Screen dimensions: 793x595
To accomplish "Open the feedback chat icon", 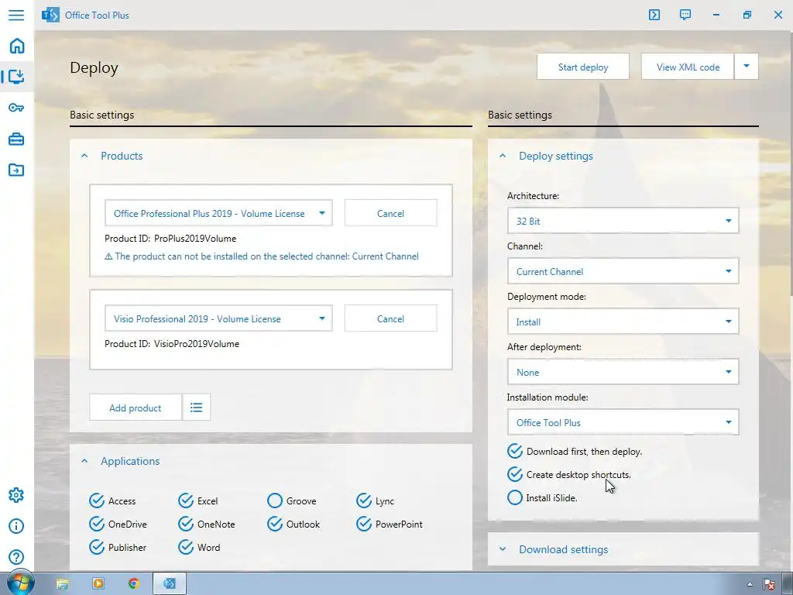I will click(x=685, y=15).
